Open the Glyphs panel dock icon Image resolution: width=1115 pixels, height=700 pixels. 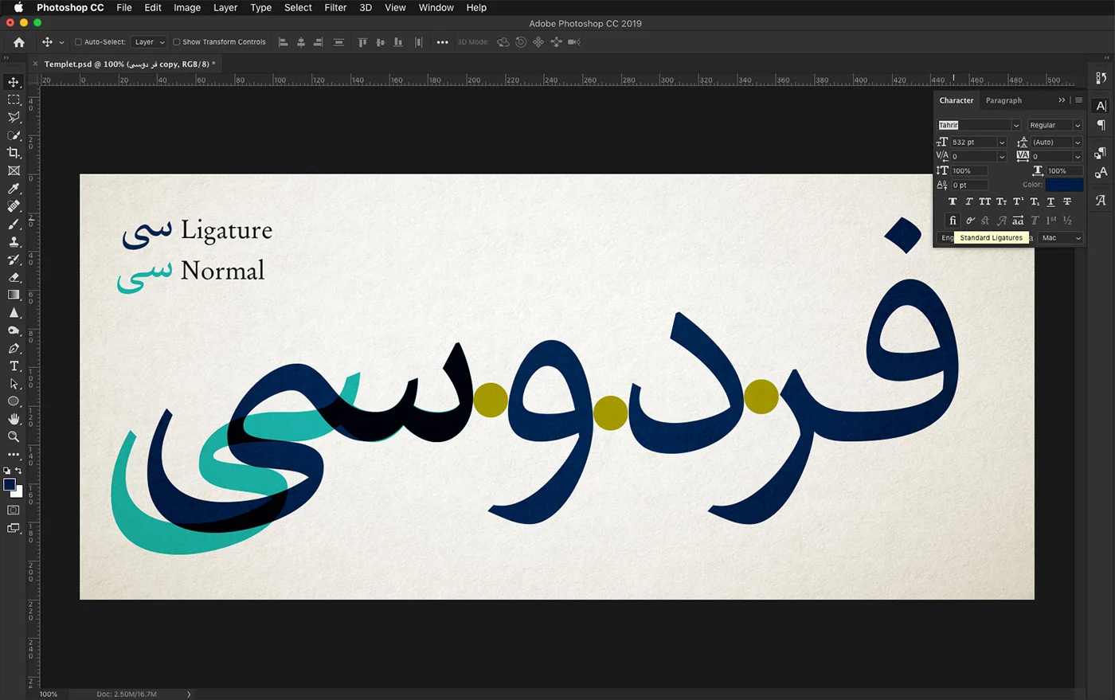tap(1101, 200)
